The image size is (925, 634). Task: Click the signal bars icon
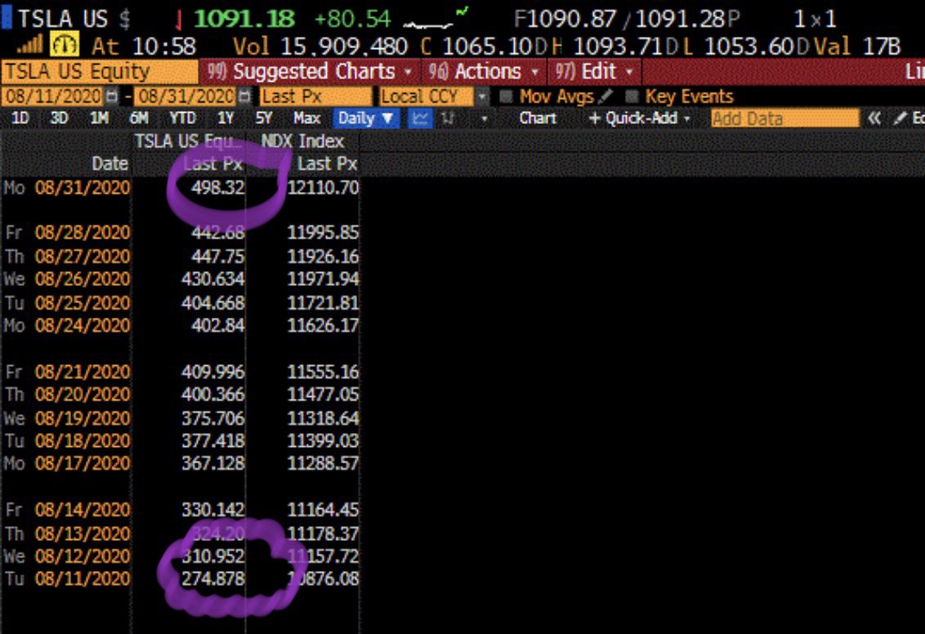[x=29, y=46]
